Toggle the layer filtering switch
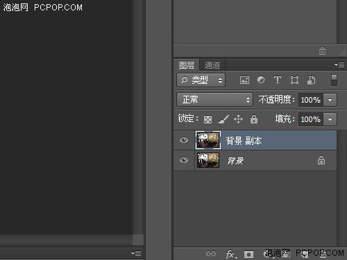 point(334,80)
